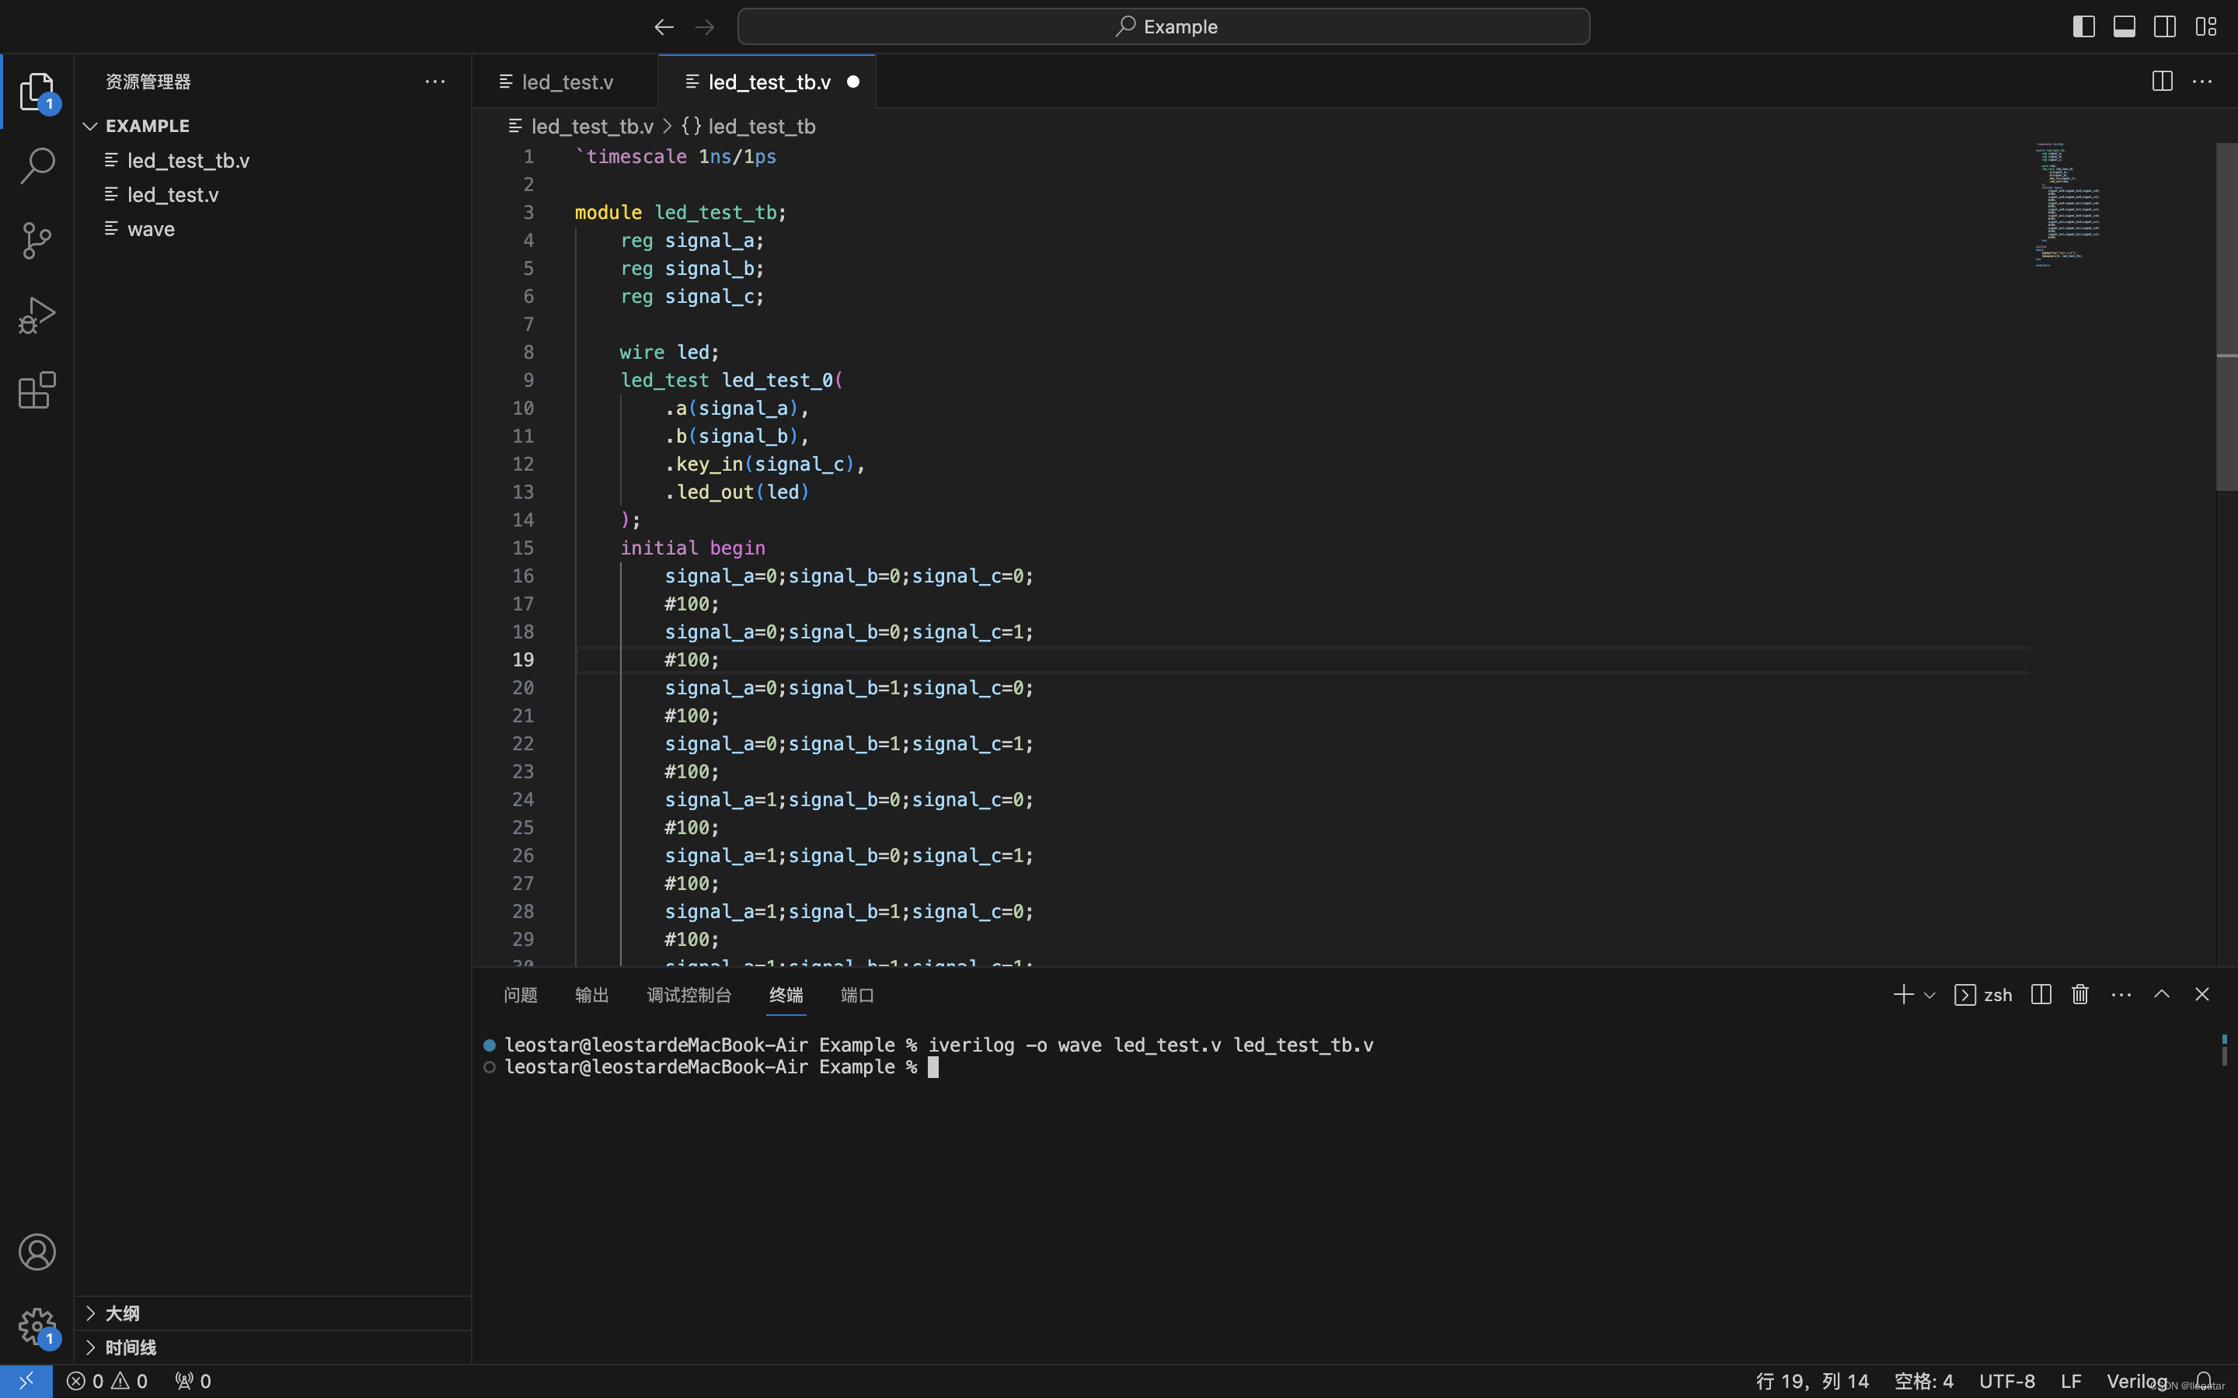This screenshot has height=1398, width=2238.
Task: Switch to the led_test.v editor tab
Action: (565, 82)
